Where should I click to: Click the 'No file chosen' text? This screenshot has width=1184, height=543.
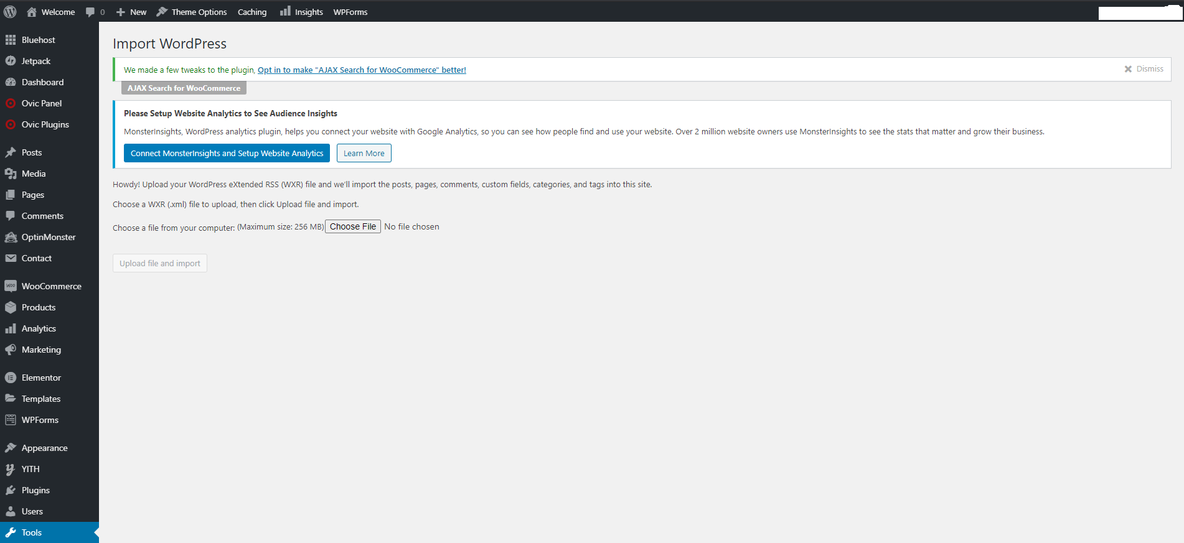(x=411, y=226)
